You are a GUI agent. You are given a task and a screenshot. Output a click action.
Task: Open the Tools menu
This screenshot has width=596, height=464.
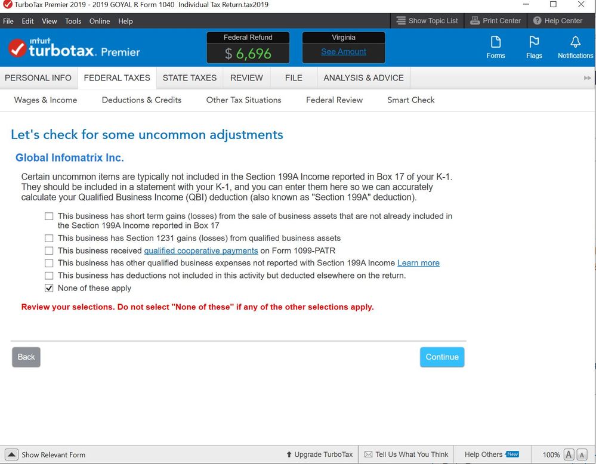coord(73,21)
